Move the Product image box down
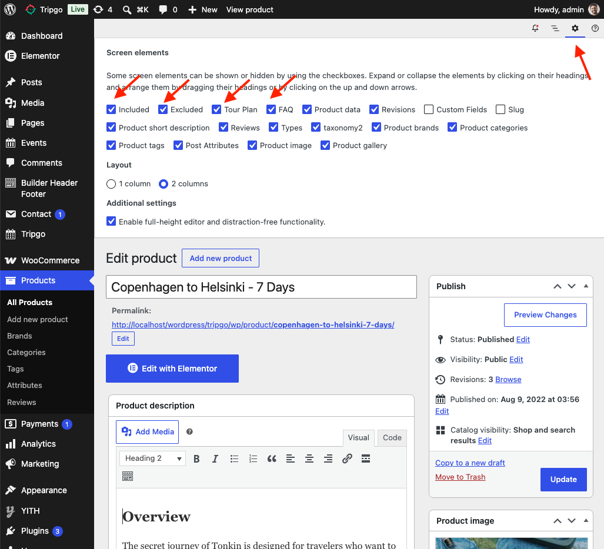The image size is (604, 549). (x=572, y=521)
